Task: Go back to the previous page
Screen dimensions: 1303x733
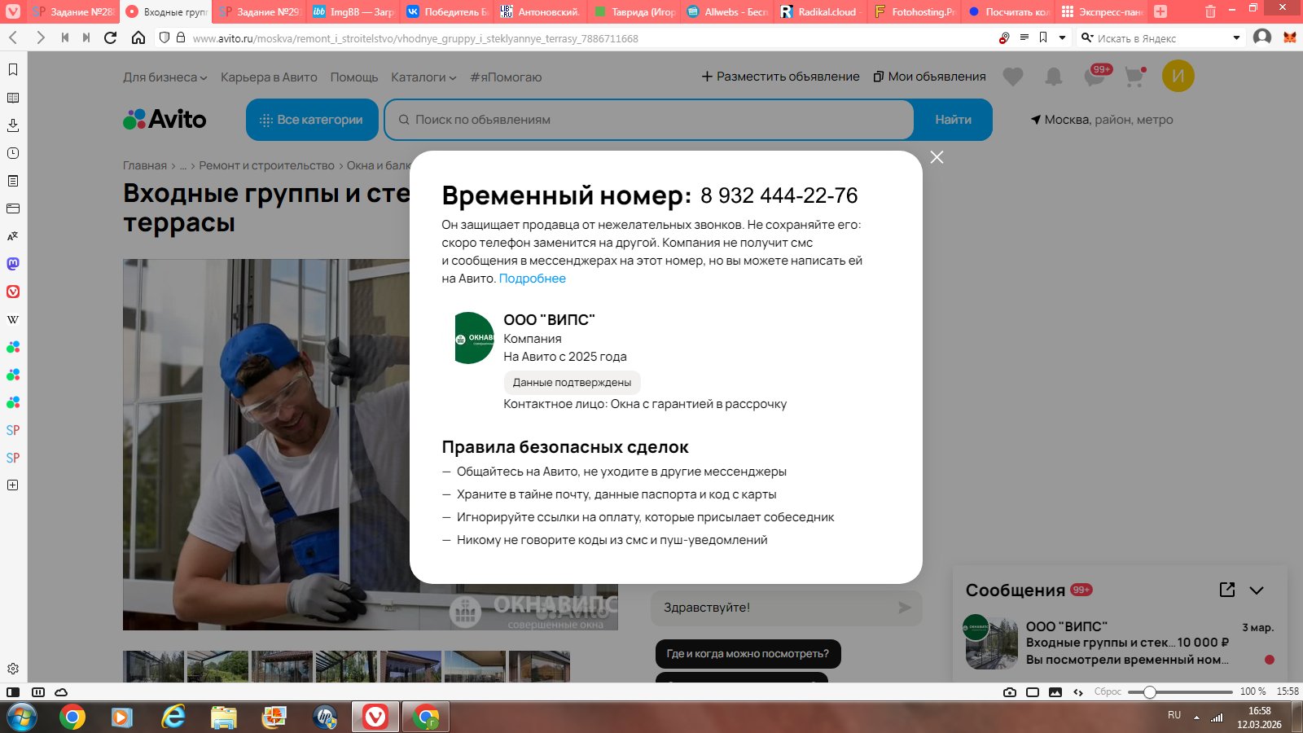Action: 14,37
